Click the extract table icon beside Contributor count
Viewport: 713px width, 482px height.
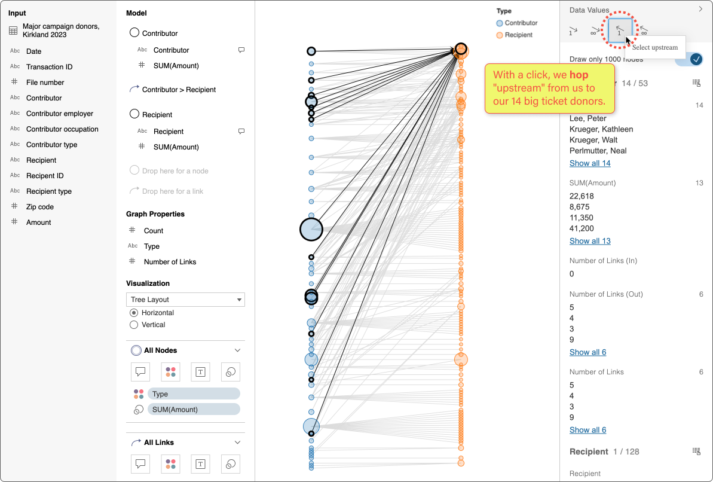coord(696,83)
